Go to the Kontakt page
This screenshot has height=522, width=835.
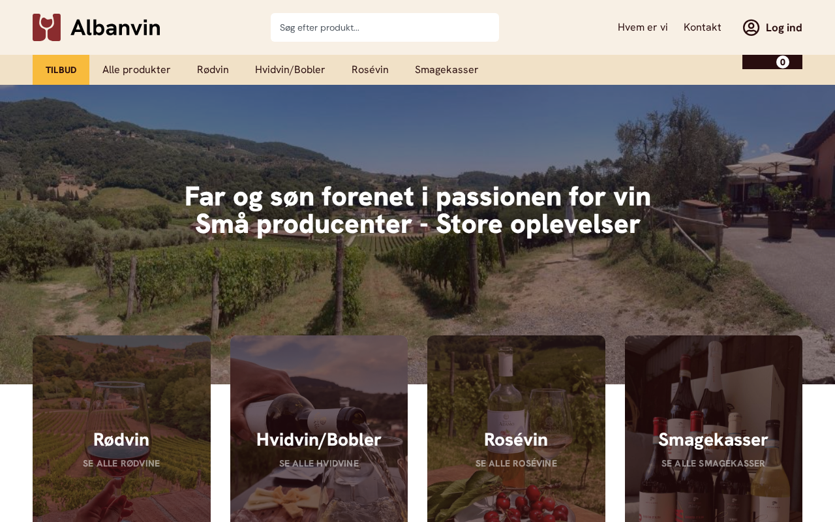pos(703,27)
